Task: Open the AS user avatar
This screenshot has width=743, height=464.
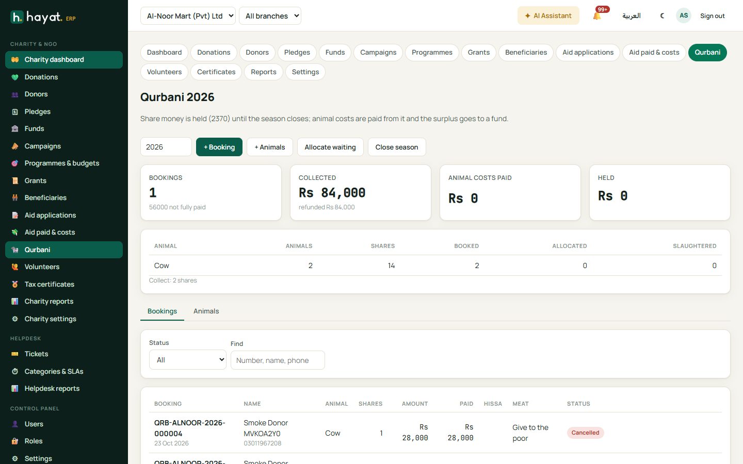Action: pos(684,15)
